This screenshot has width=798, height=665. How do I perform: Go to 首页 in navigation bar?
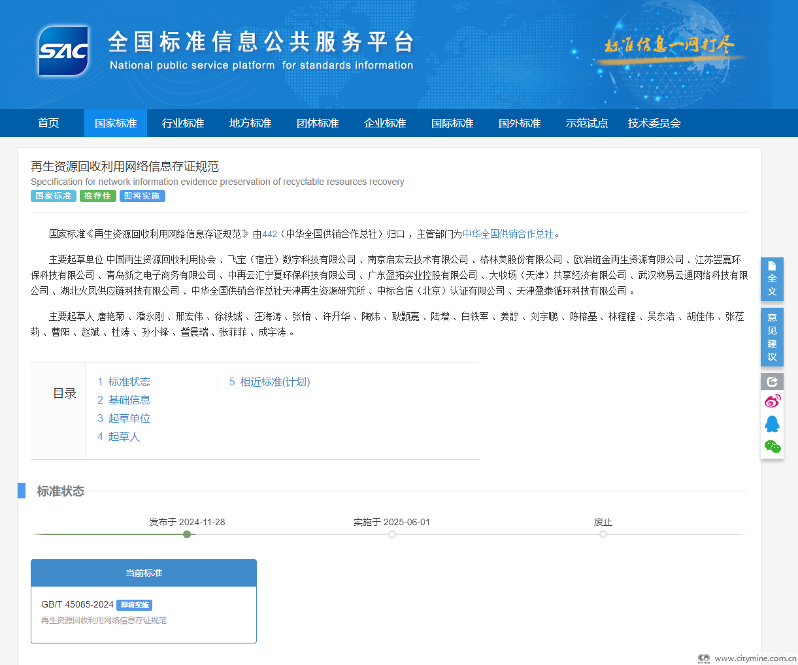click(x=48, y=123)
